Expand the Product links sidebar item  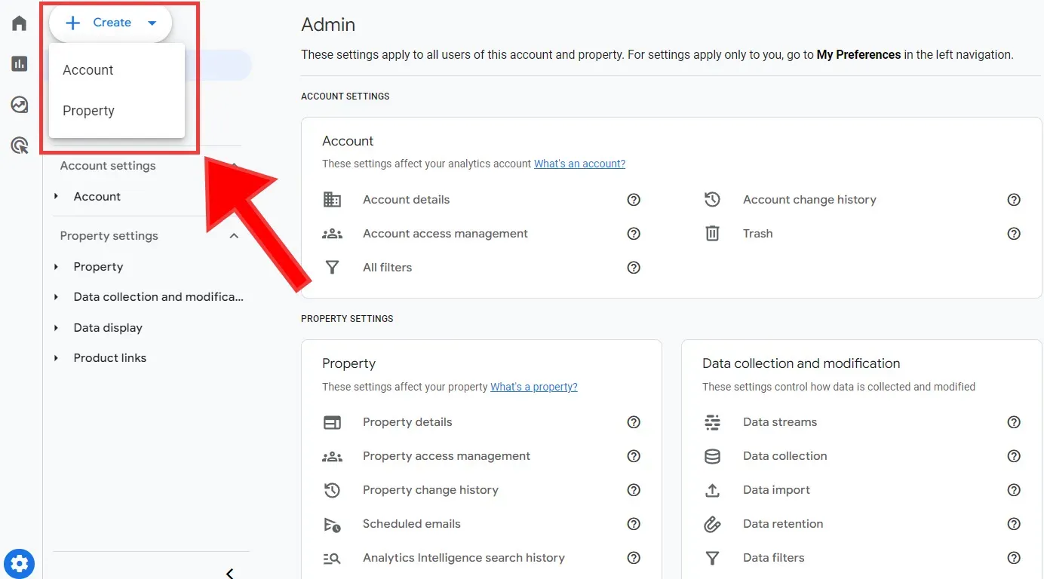[57, 358]
